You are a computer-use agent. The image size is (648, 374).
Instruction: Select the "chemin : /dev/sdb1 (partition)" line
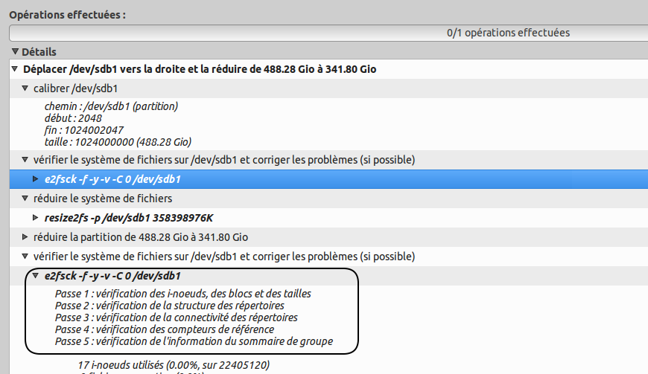111,106
